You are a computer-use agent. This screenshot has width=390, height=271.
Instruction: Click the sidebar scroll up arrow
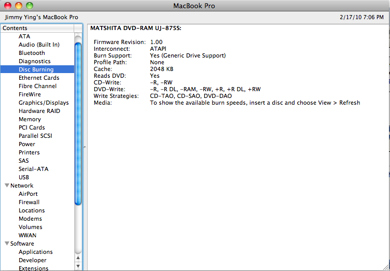coord(78,258)
